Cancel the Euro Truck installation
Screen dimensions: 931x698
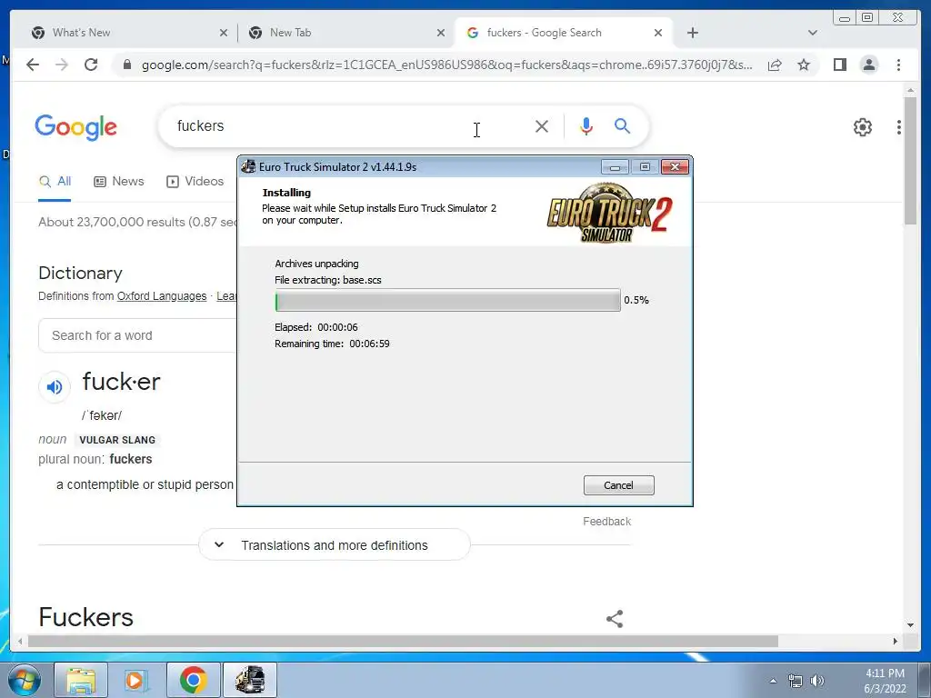coord(618,485)
